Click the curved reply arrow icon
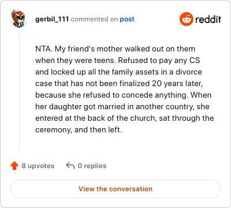This screenshot has height=208, width=231. click(70, 165)
